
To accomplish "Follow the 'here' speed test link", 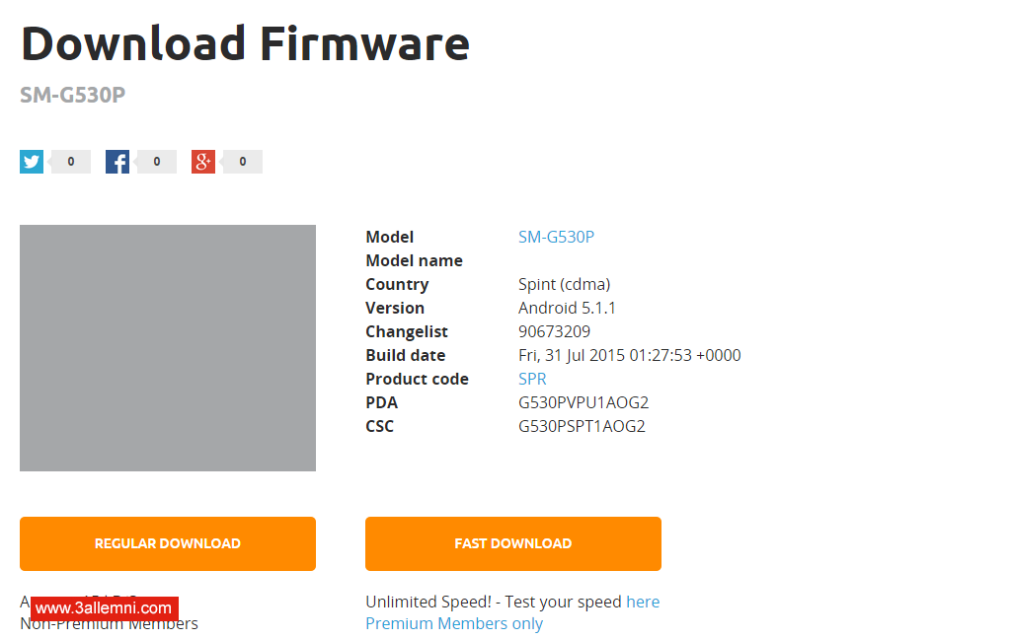I will click(643, 602).
